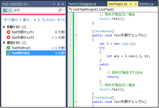Collapse the 失敗テスト group

(4, 27)
